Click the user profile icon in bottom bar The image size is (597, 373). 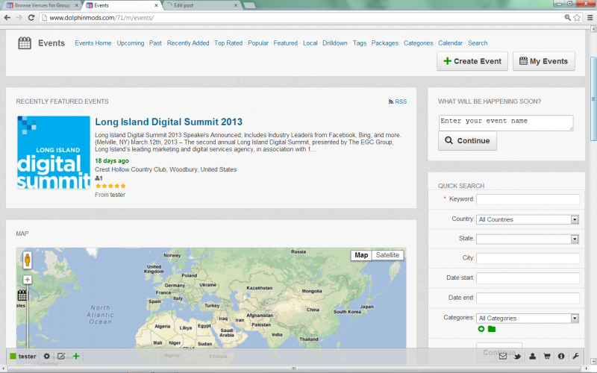pyautogui.click(x=532, y=357)
